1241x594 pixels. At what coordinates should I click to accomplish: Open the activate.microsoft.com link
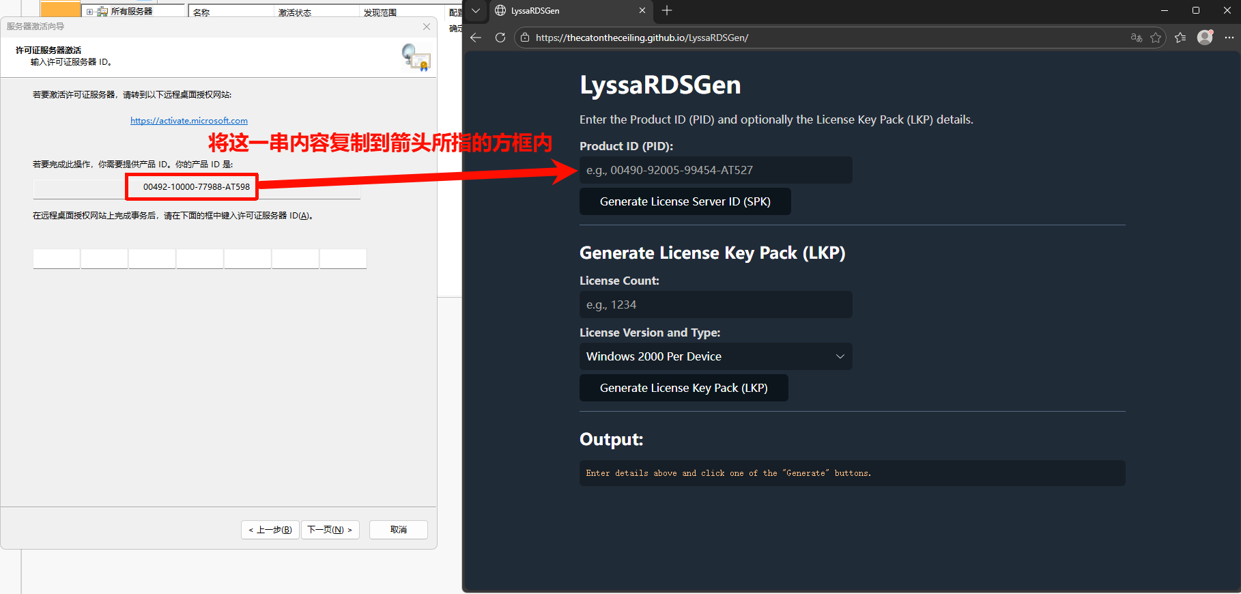189,121
